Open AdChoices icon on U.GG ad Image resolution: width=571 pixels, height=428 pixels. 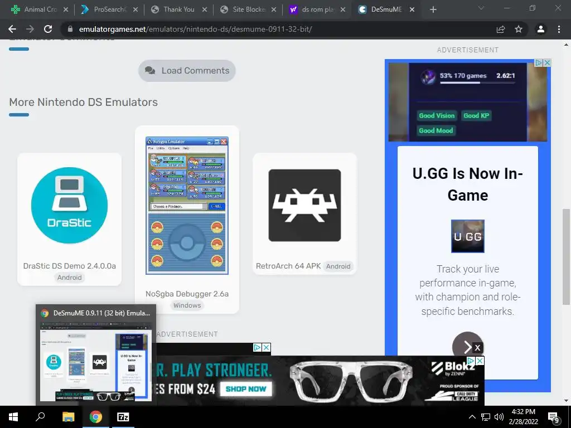(539, 62)
